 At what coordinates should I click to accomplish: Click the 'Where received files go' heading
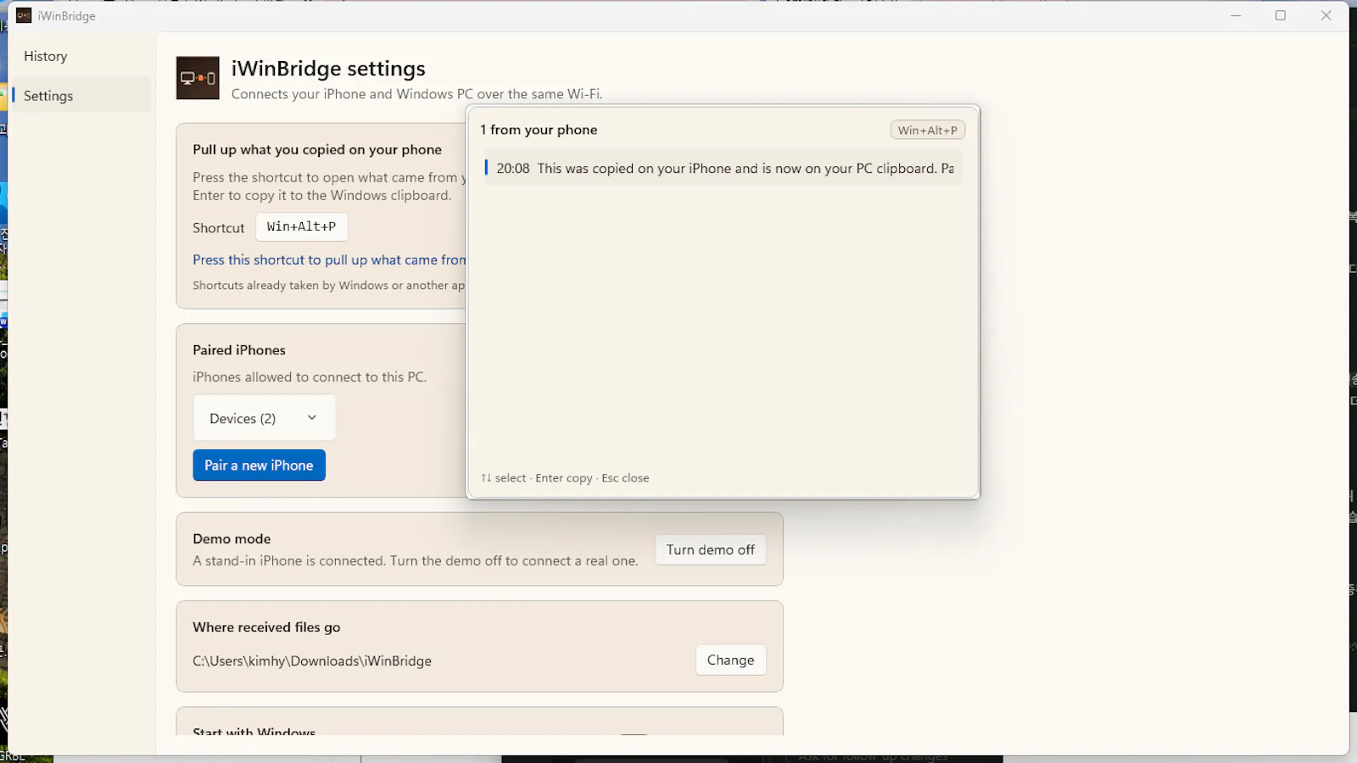pyautogui.click(x=266, y=627)
